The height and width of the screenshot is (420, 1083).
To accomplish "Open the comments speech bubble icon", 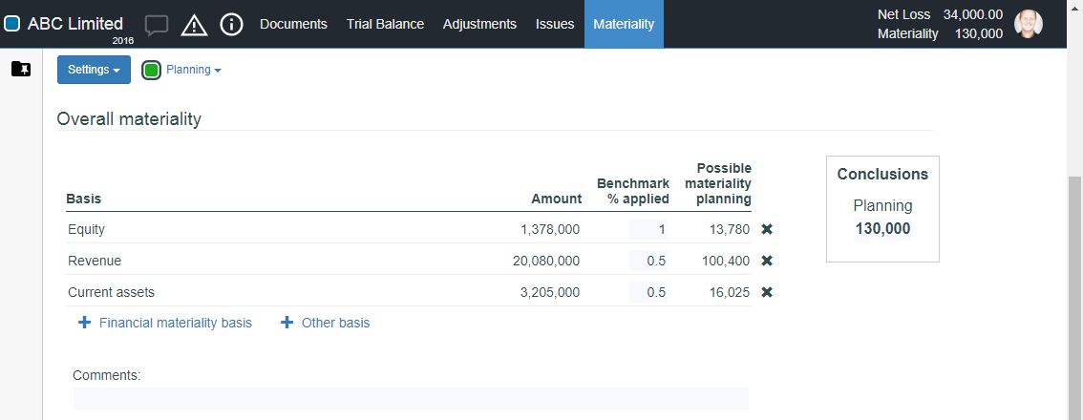I will 157,25.
